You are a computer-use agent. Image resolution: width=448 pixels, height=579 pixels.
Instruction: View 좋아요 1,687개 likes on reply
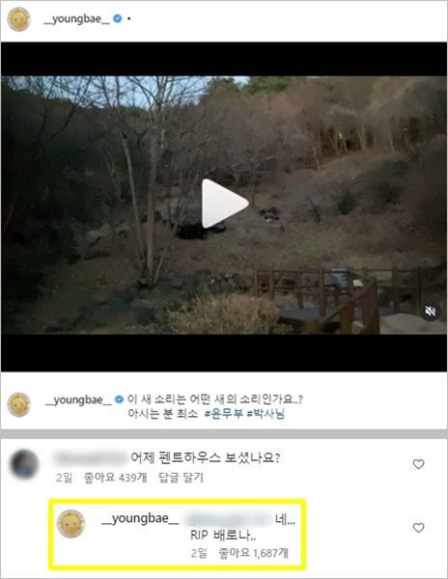pos(253,553)
